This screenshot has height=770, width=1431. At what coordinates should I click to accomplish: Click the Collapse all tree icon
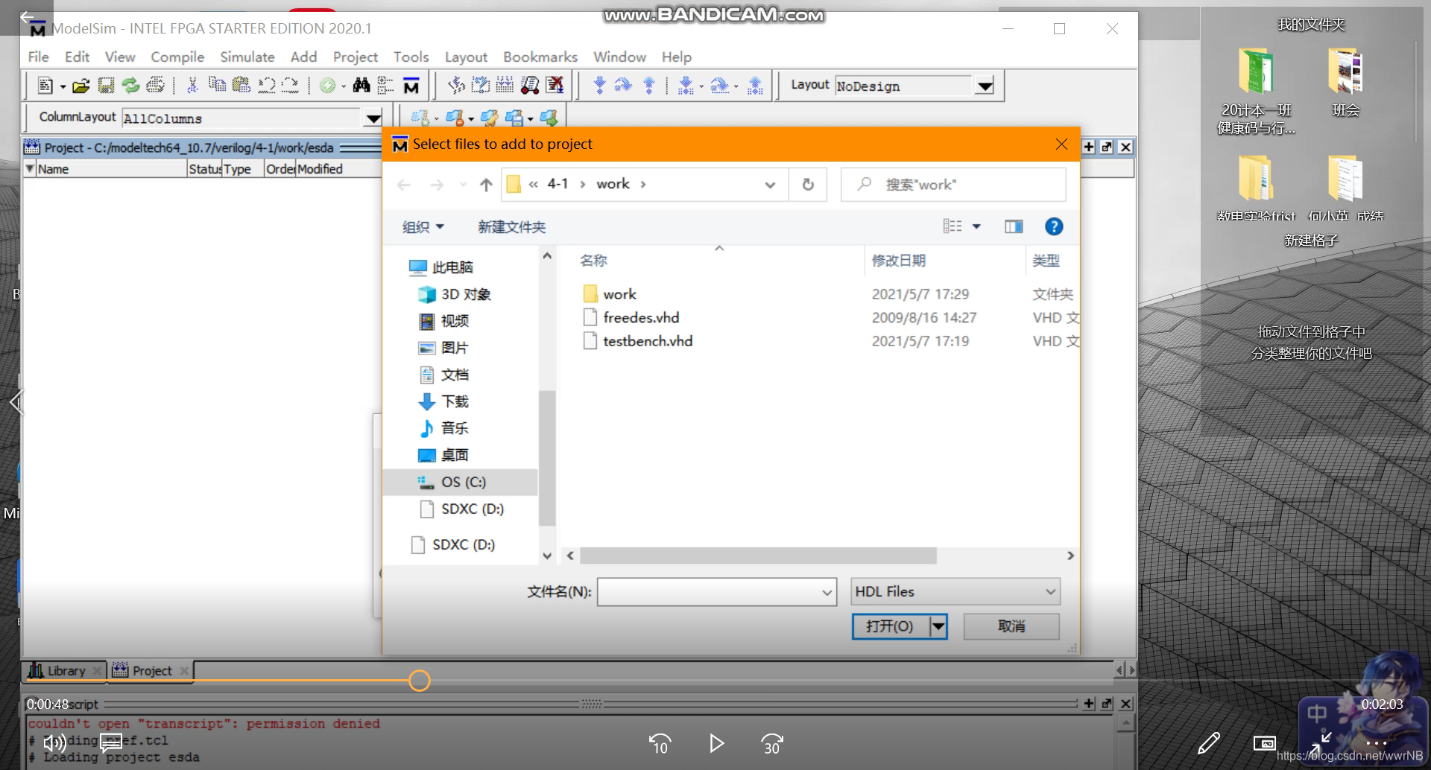tap(385, 86)
